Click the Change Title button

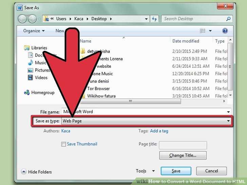tap(183, 156)
